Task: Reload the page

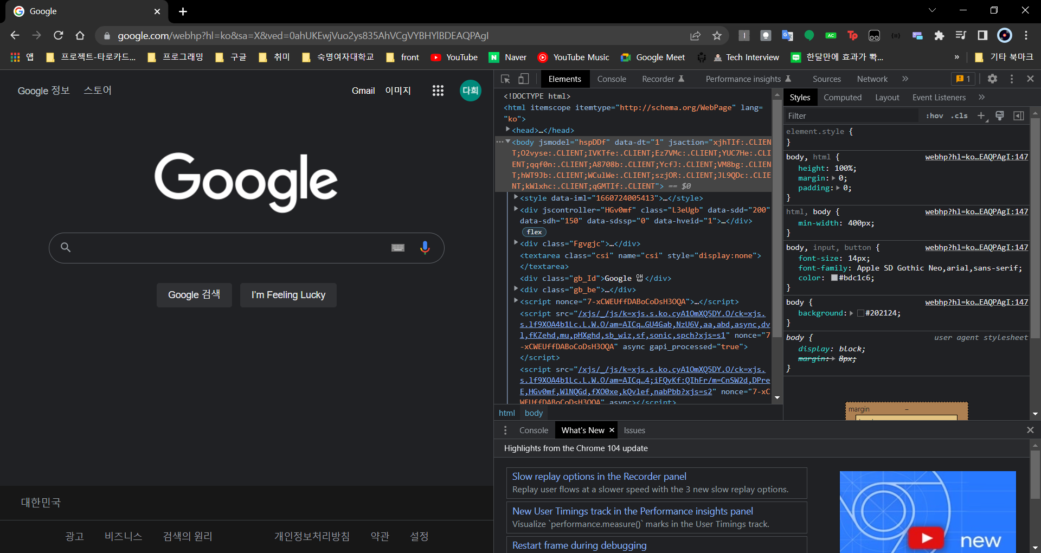Action: pos(59,35)
